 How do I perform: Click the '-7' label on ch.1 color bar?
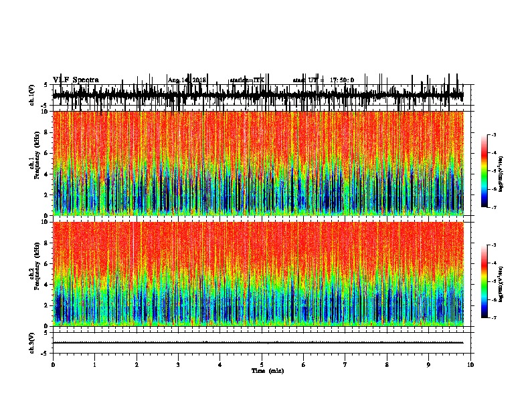click(493, 207)
